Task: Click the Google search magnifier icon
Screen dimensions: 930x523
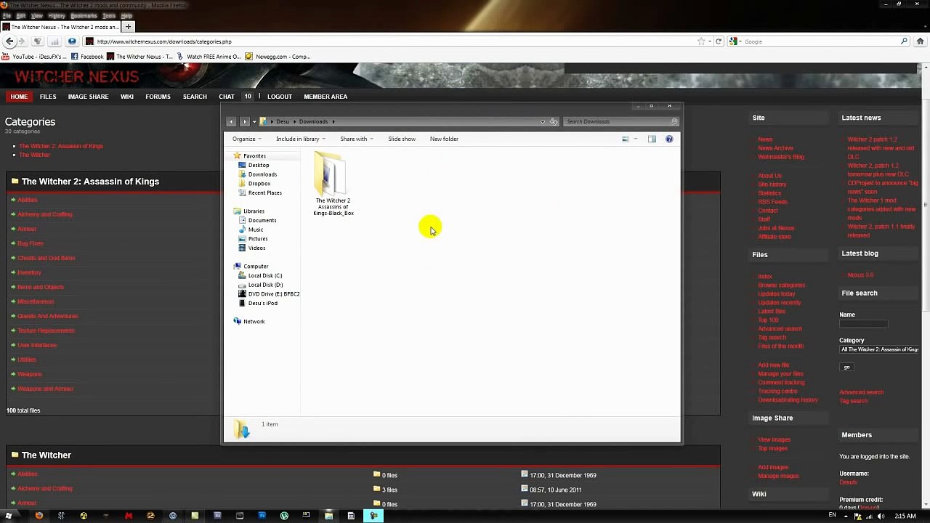Action: 904,41
